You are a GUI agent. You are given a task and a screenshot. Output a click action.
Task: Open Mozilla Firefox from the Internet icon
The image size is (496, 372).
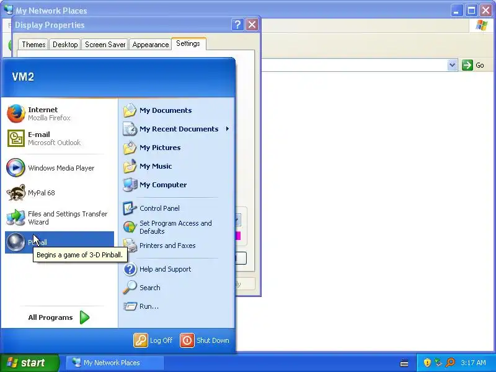tap(16, 113)
